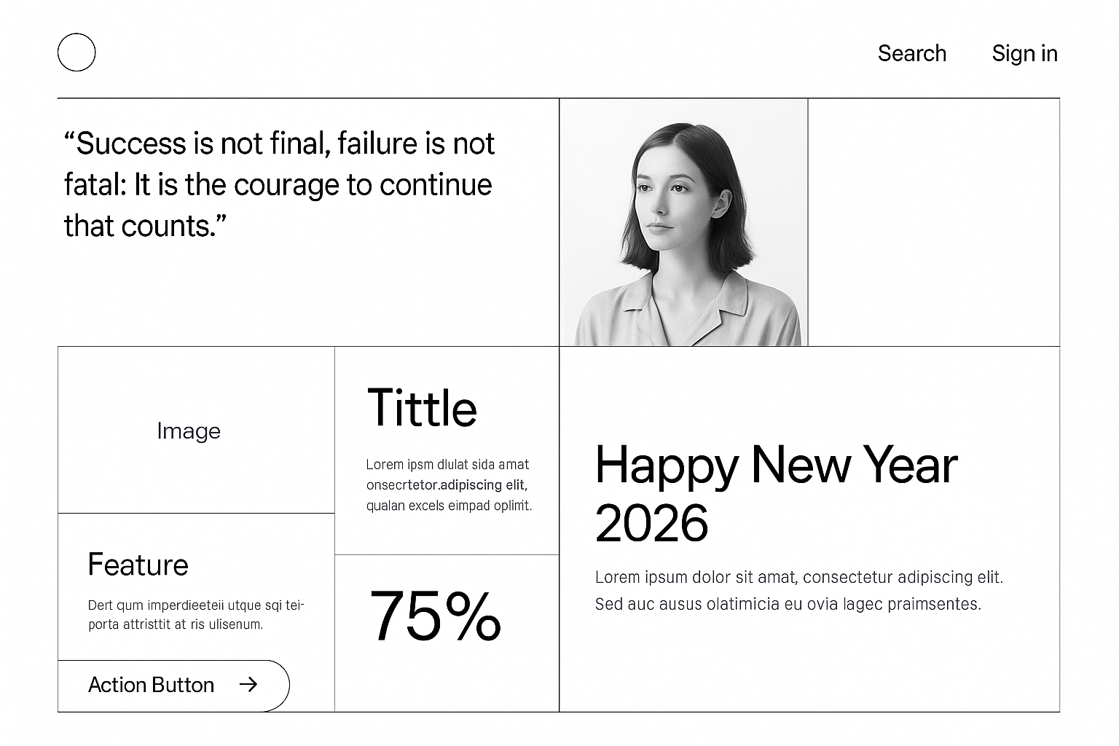Select the 75% statistic

(x=435, y=616)
